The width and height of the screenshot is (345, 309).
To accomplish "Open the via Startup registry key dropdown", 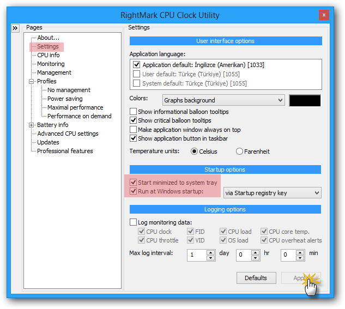I will 273,193.
